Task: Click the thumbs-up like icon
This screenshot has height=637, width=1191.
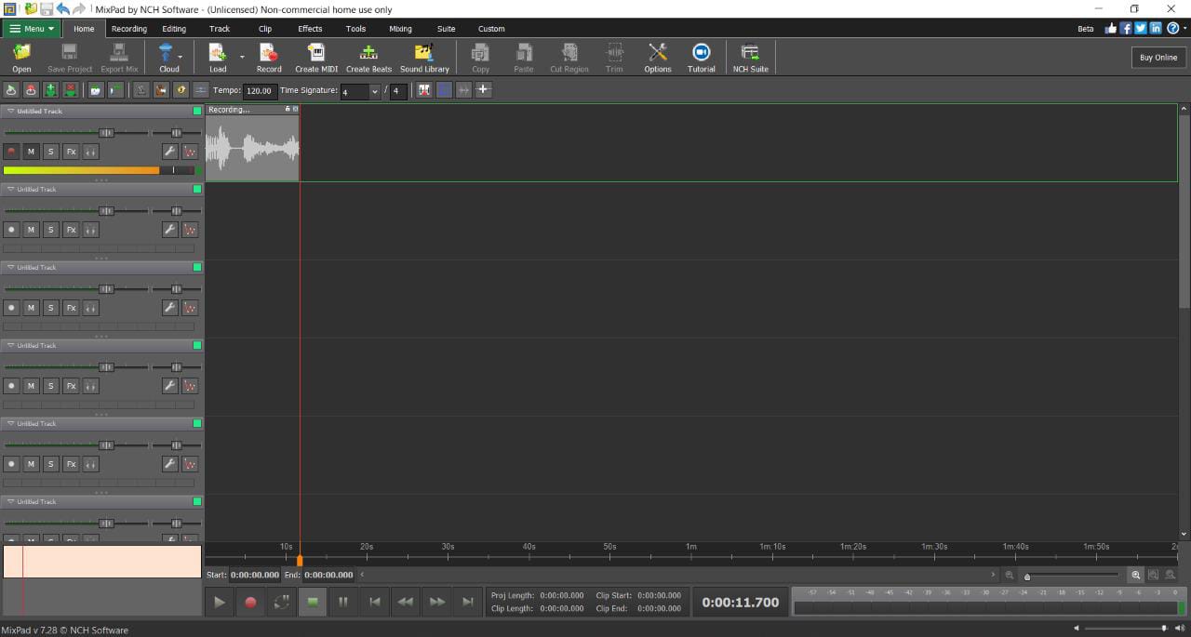Action: (x=1111, y=29)
